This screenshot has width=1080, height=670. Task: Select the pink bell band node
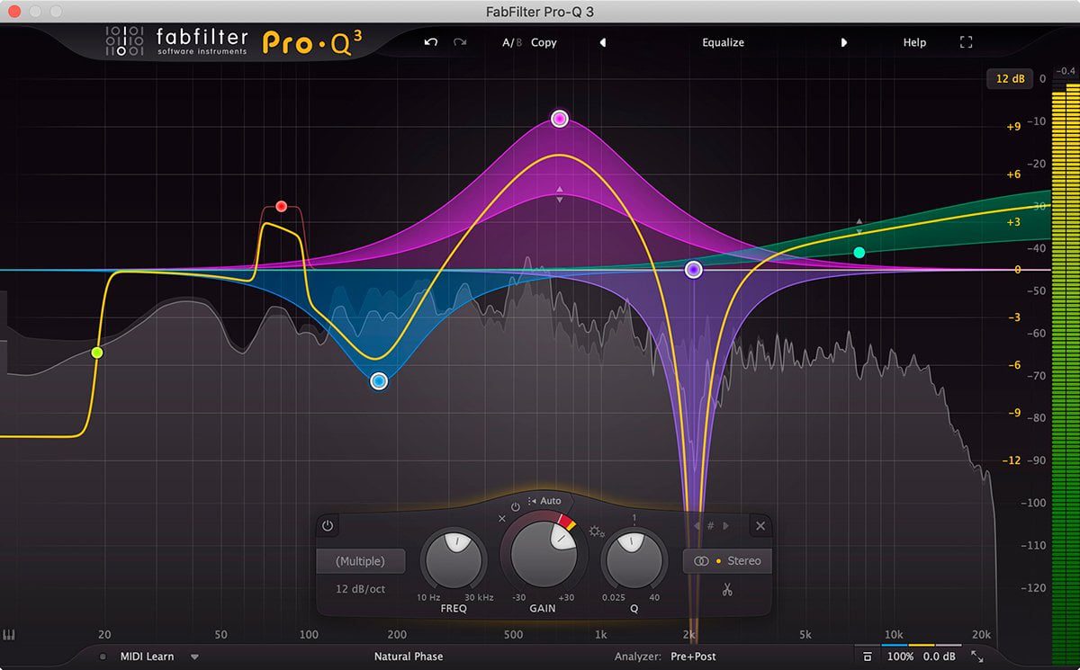coord(560,119)
